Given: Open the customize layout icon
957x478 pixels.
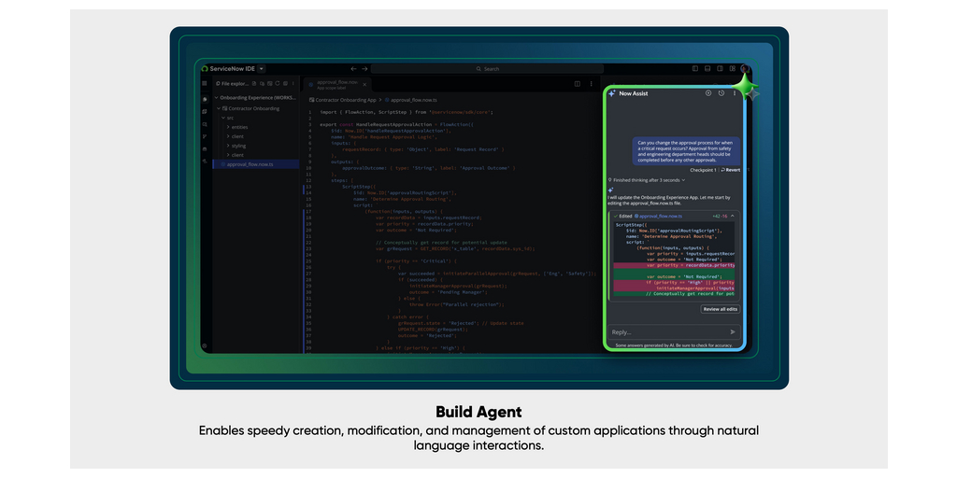Looking at the screenshot, I should [733, 69].
